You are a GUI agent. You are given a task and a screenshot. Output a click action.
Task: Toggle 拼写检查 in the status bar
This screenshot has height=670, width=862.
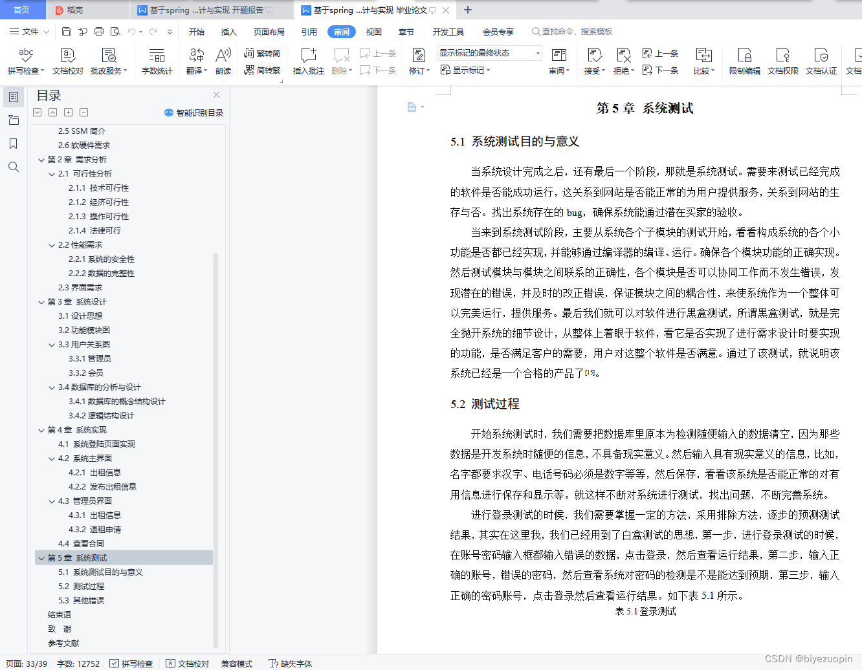pos(131,664)
